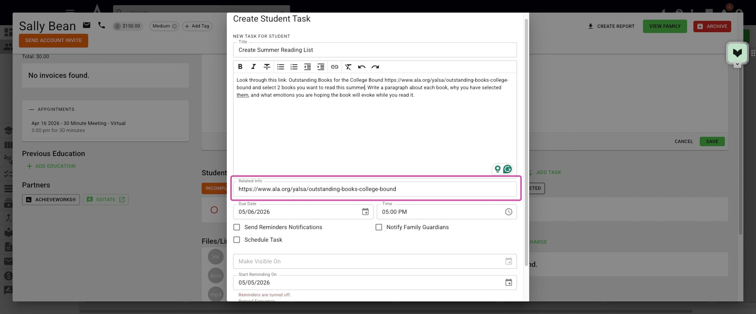
Task: Check Notify Family Guardians
Action: pos(379,227)
